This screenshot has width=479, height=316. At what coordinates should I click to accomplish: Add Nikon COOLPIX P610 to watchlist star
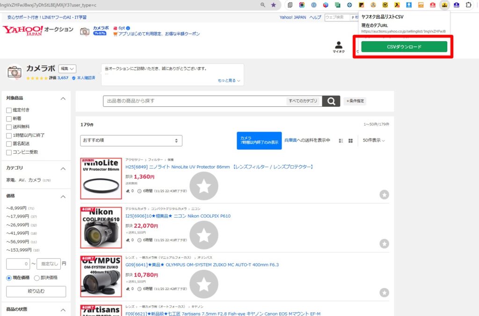(384, 243)
